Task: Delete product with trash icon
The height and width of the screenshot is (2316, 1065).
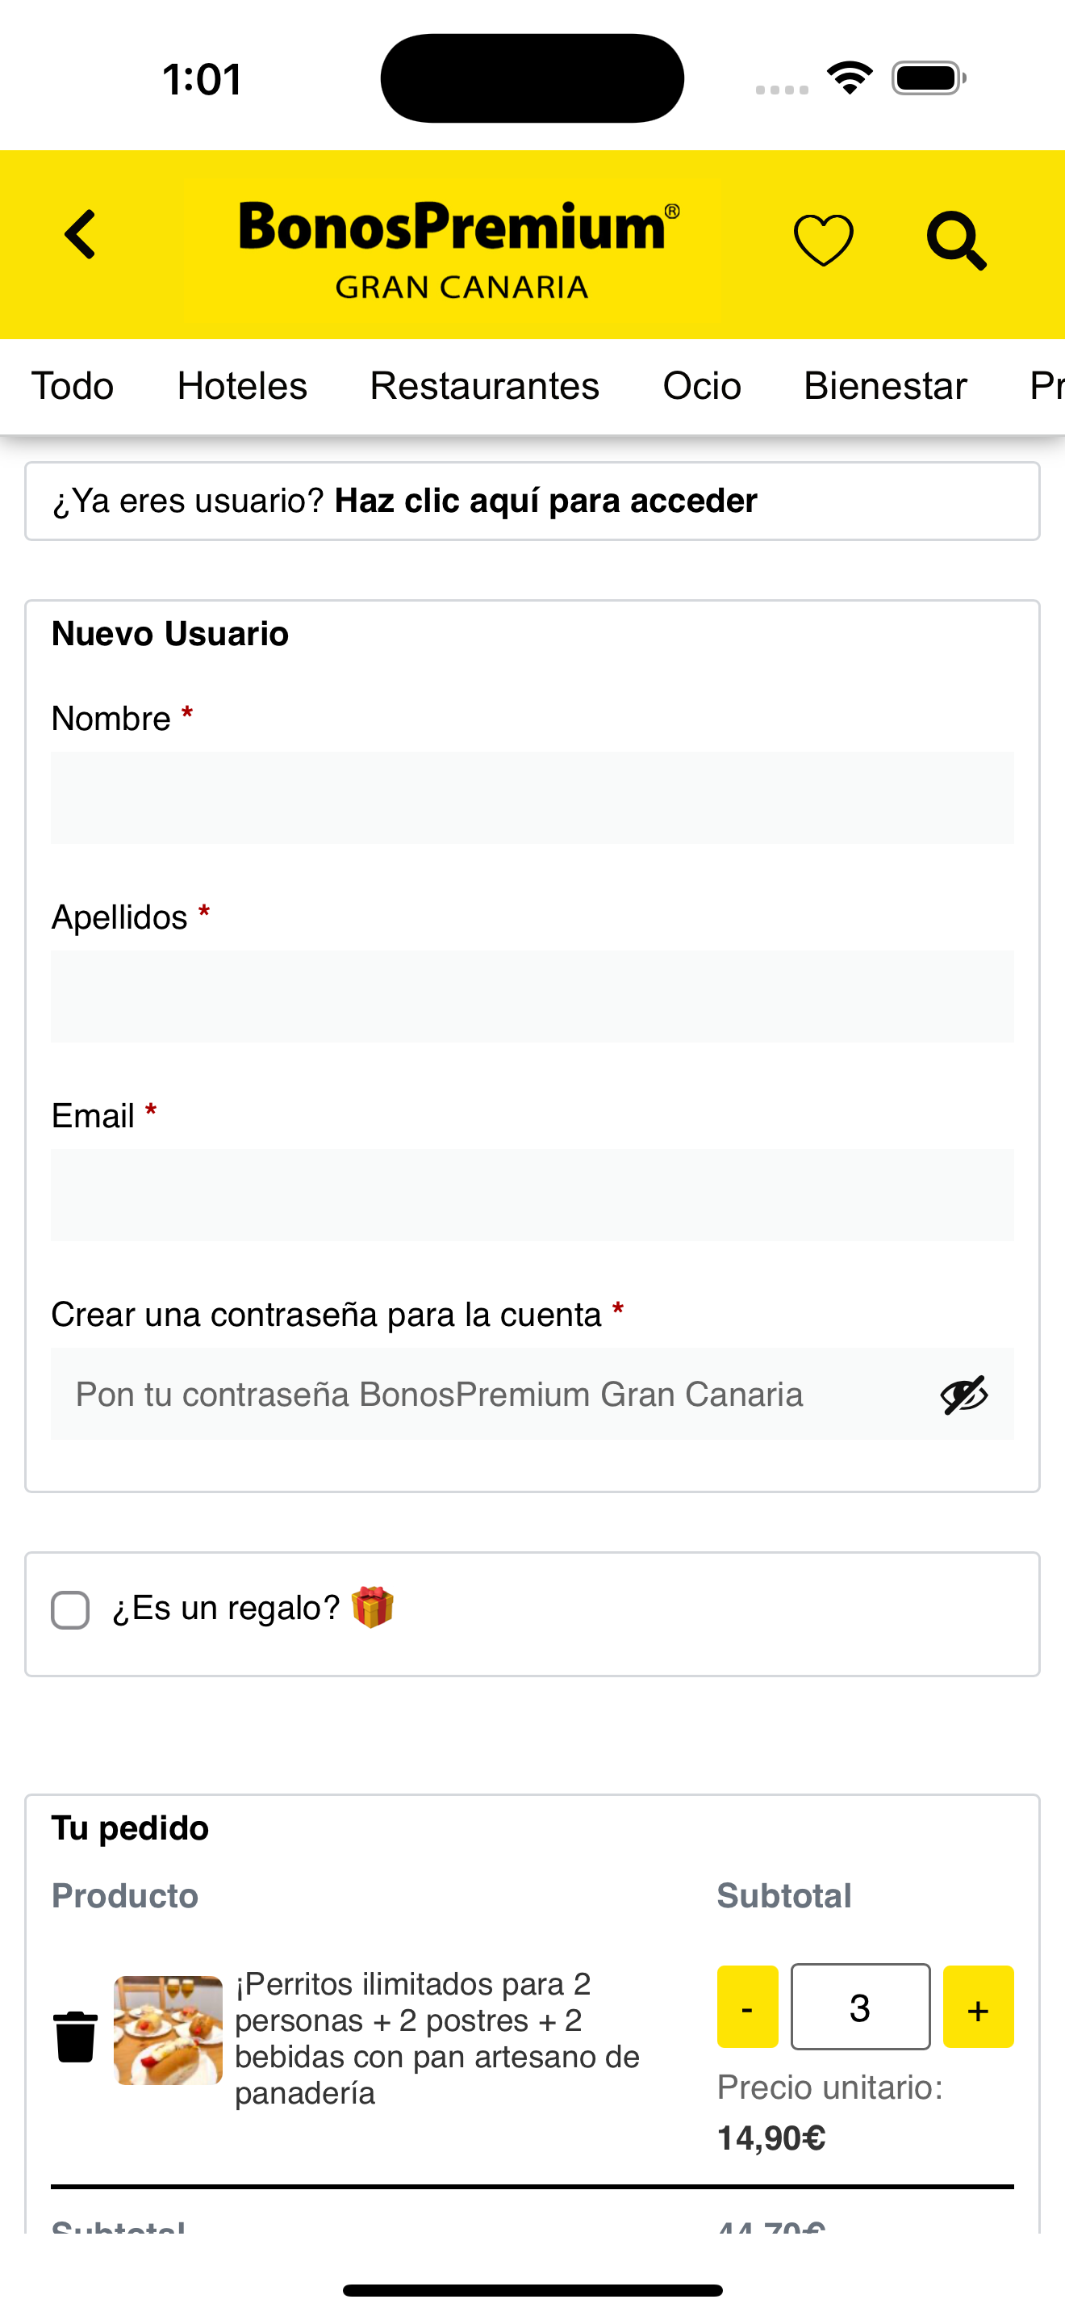Action: tap(75, 2037)
